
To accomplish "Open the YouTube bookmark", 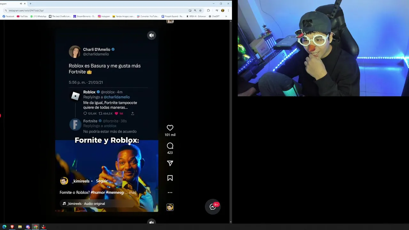I will (22, 16).
